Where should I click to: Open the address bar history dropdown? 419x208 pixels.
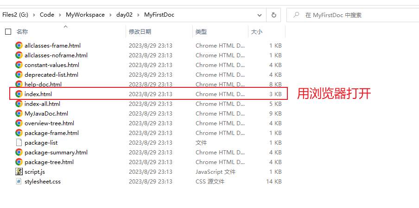click(x=260, y=15)
